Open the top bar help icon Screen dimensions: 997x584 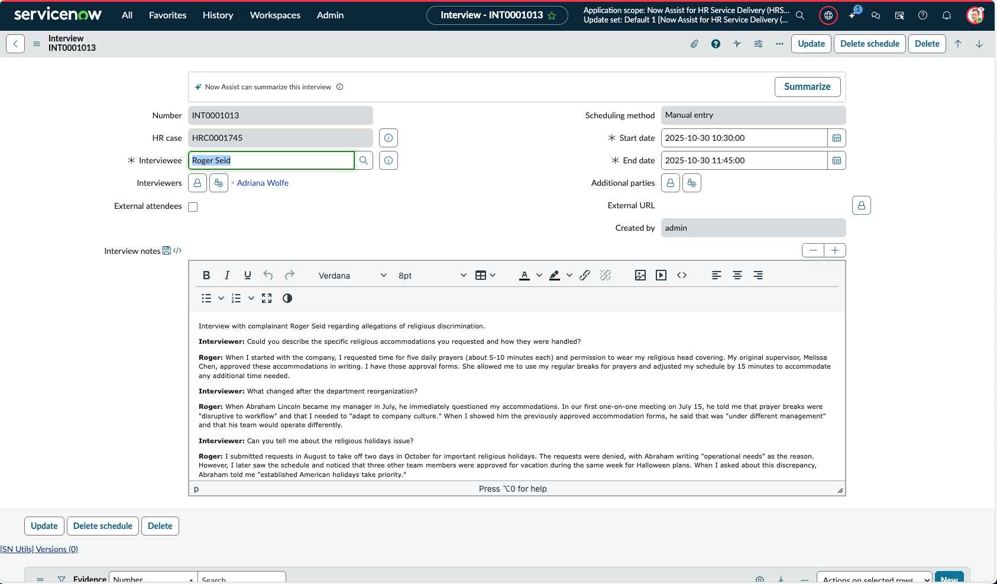[x=922, y=15]
